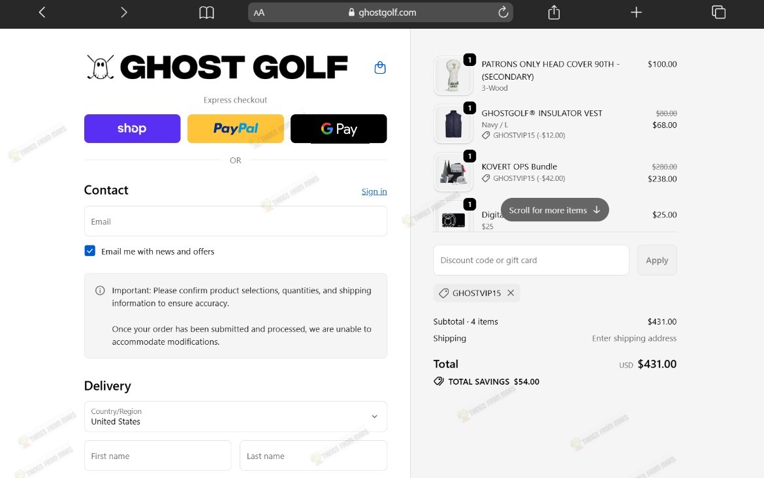Click the KOVERT OPS Bundle title

[x=519, y=166]
